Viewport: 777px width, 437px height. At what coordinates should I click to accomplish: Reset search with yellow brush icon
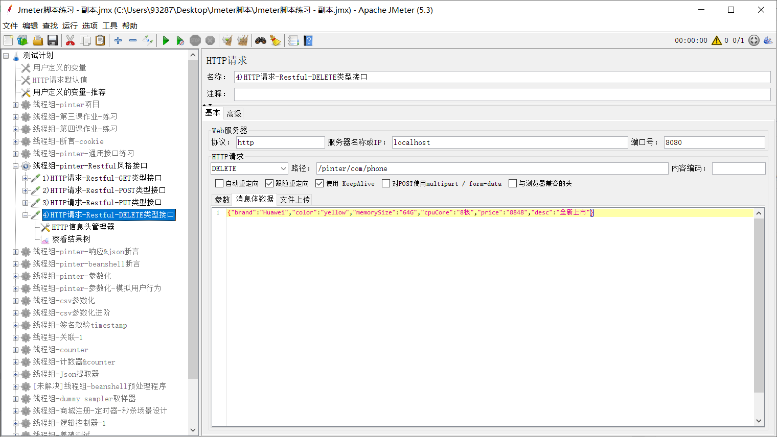276,40
